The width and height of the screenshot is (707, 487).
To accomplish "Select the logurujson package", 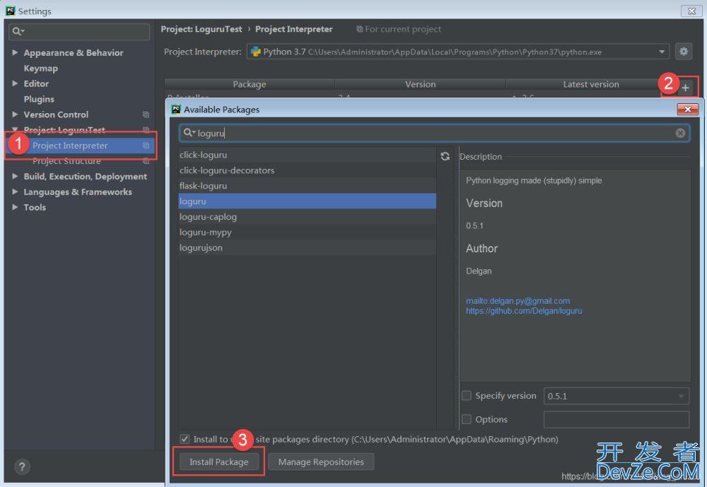I will [307, 247].
